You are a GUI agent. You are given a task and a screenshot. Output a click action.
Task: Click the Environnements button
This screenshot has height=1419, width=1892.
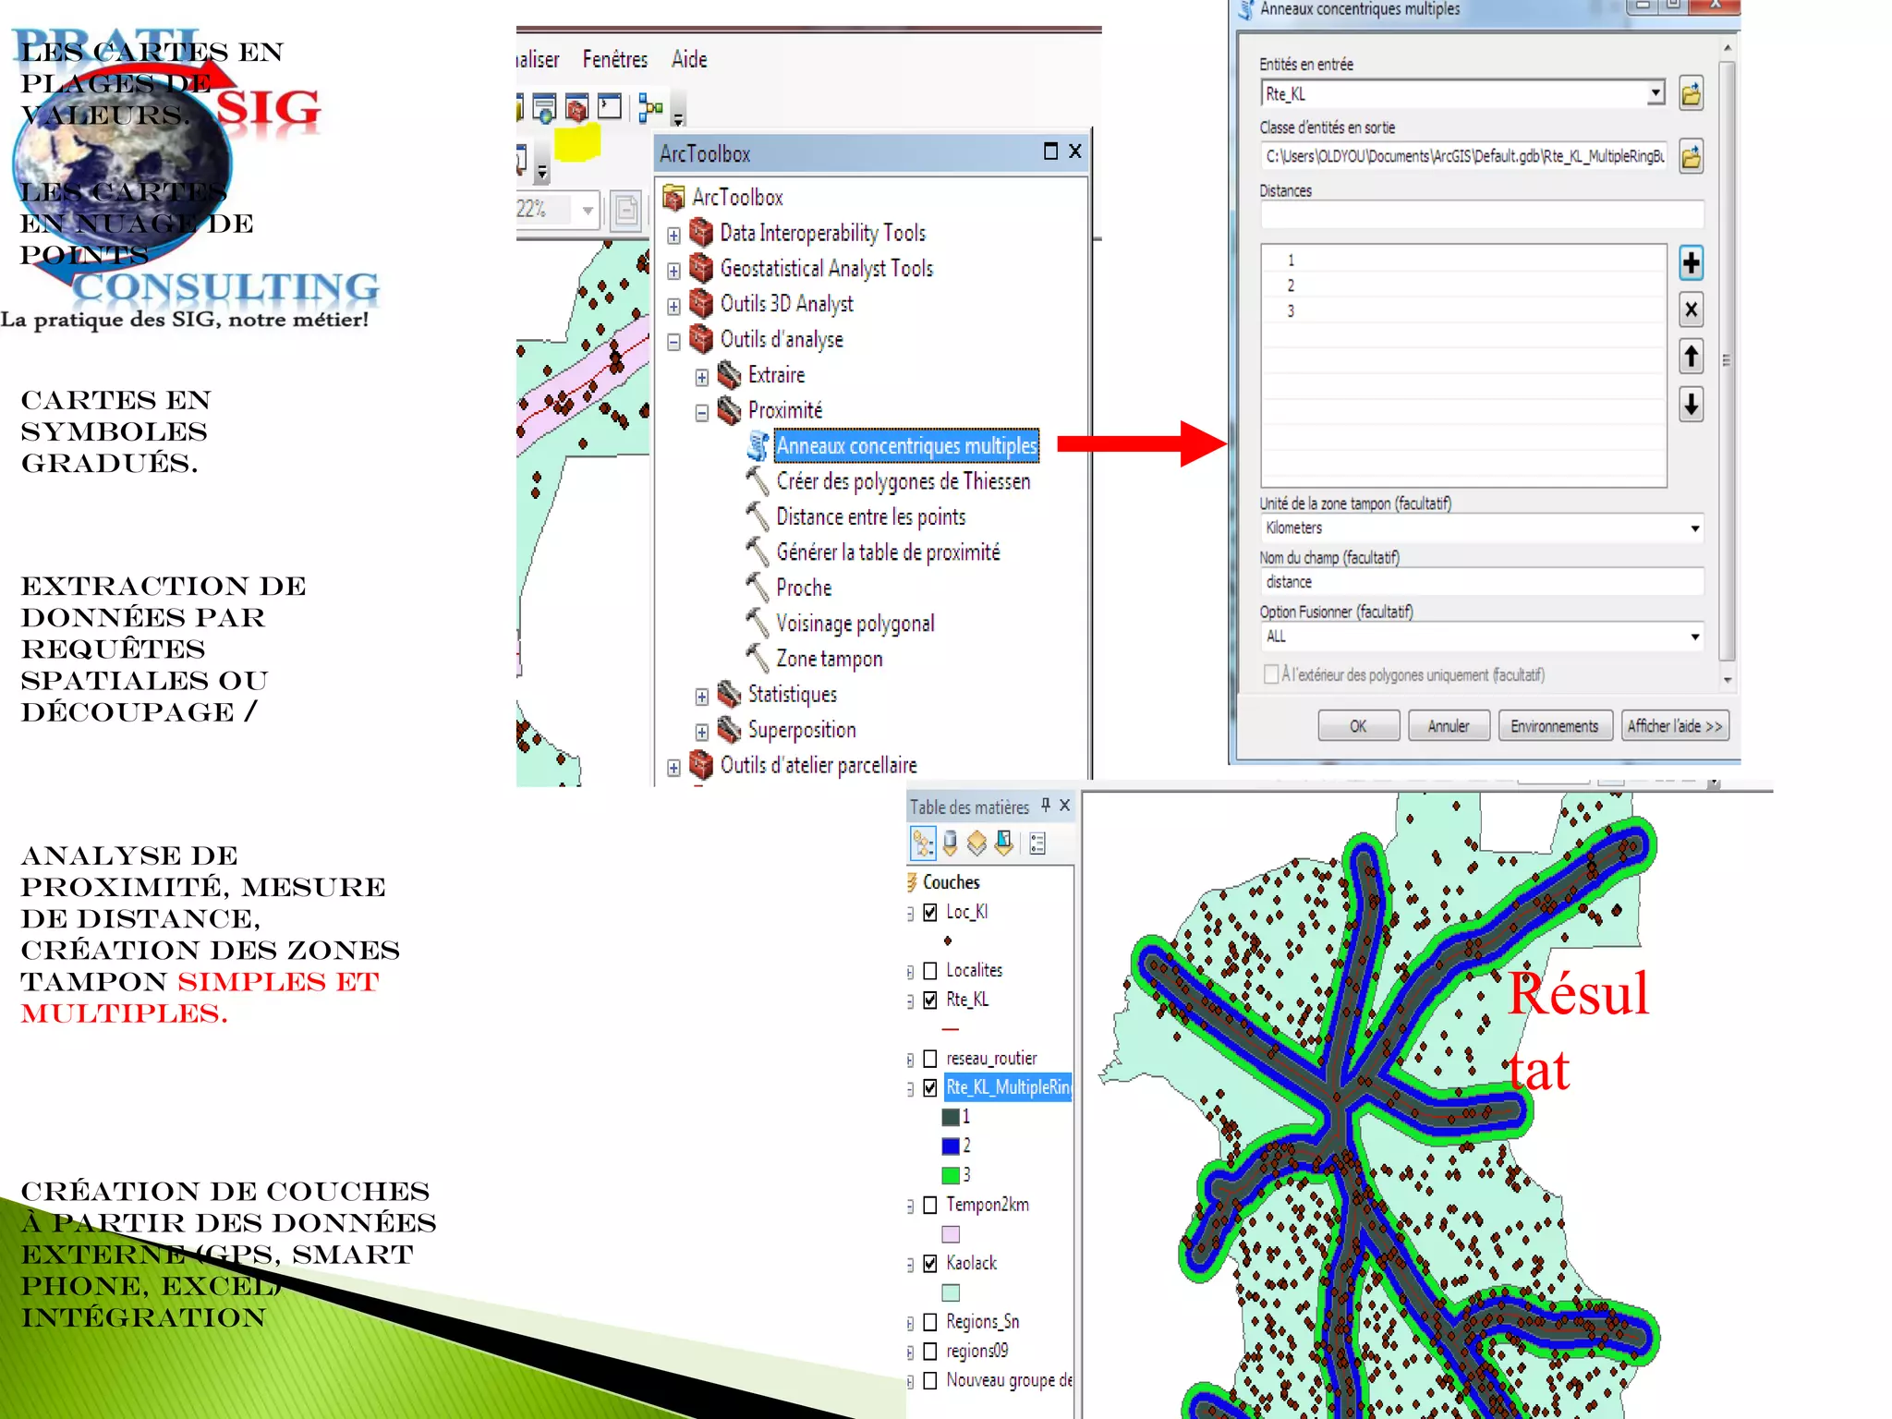tap(1554, 726)
